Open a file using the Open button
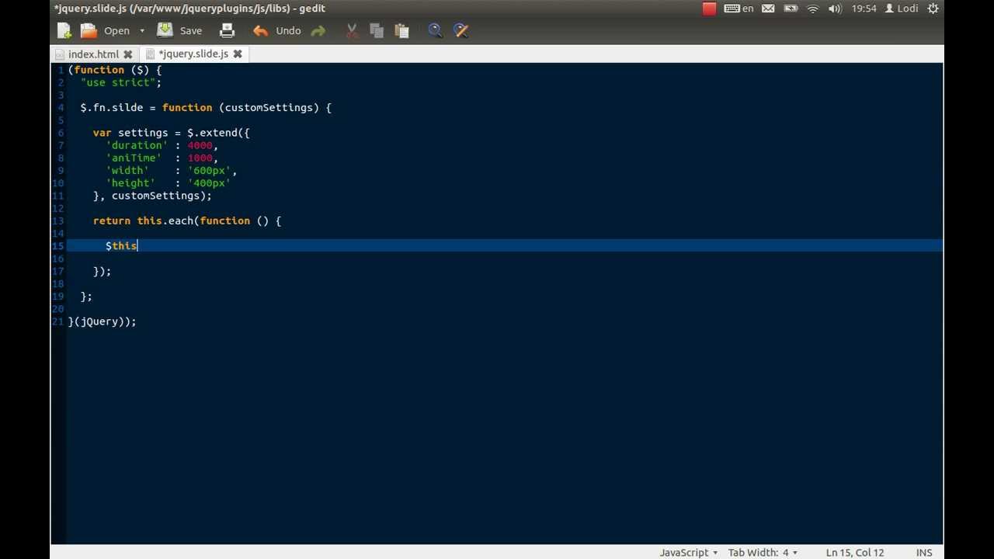Image resolution: width=994 pixels, height=559 pixels. click(x=106, y=31)
